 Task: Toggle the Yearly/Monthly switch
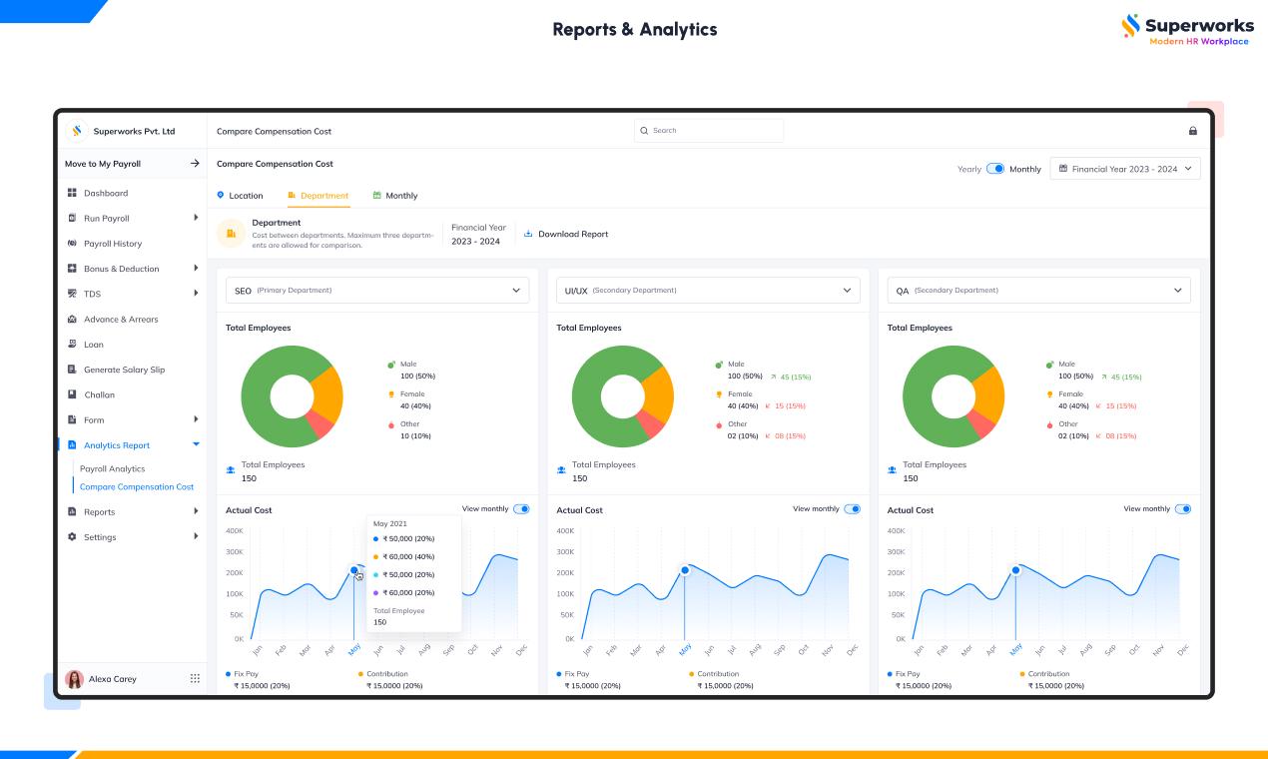[994, 169]
